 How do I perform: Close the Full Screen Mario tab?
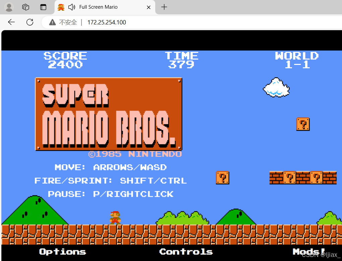click(149, 7)
